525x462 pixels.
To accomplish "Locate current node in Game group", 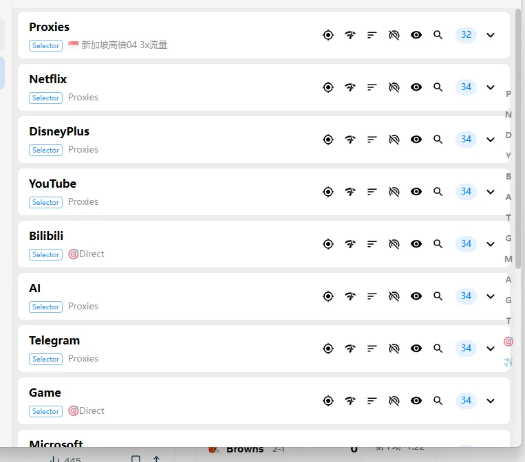I will pyautogui.click(x=328, y=401).
